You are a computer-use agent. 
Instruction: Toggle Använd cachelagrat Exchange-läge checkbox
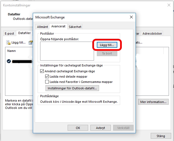point(42,71)
